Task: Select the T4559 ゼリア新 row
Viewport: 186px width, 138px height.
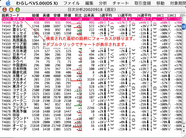Action: coord(92,44)
